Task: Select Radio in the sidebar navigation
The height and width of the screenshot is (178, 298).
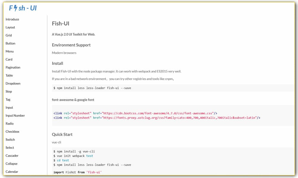Action: (10, 123)
